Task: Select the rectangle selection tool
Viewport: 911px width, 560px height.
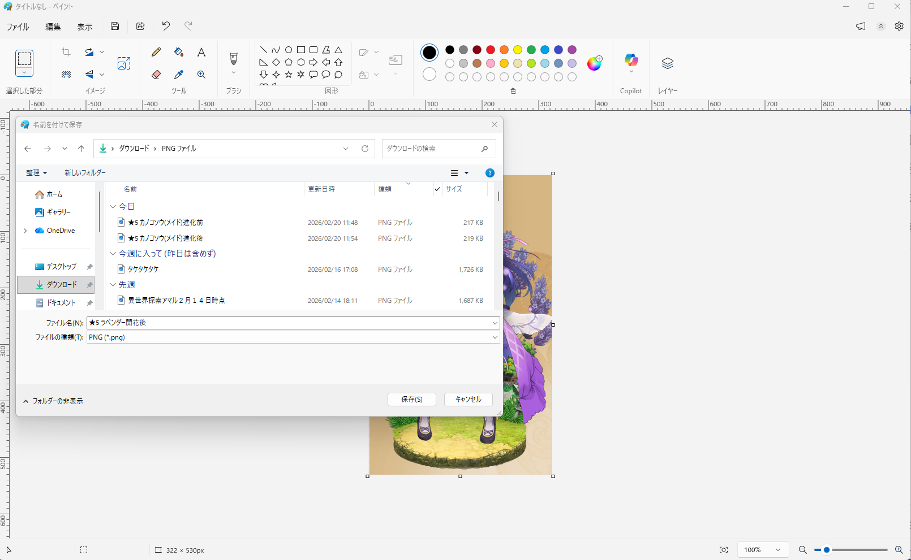Action: coord(24,58)
